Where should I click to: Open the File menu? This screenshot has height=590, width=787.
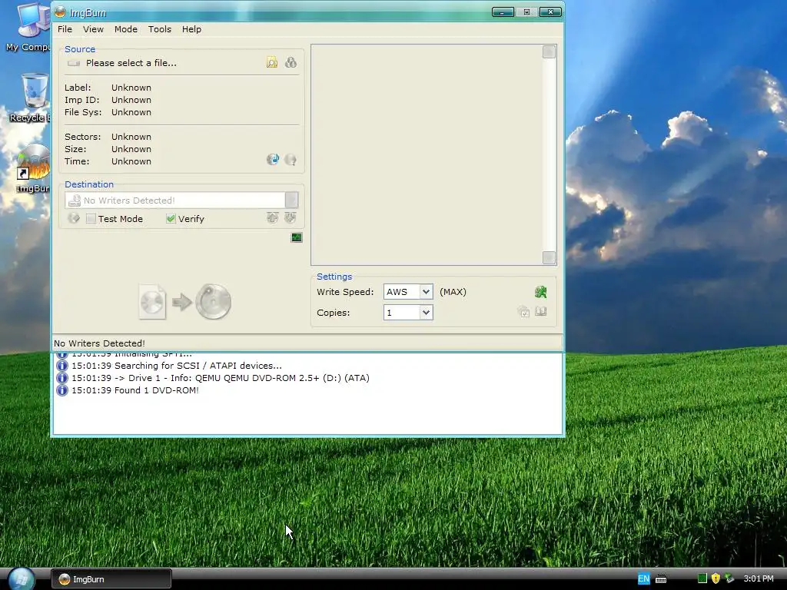[65, 29]
